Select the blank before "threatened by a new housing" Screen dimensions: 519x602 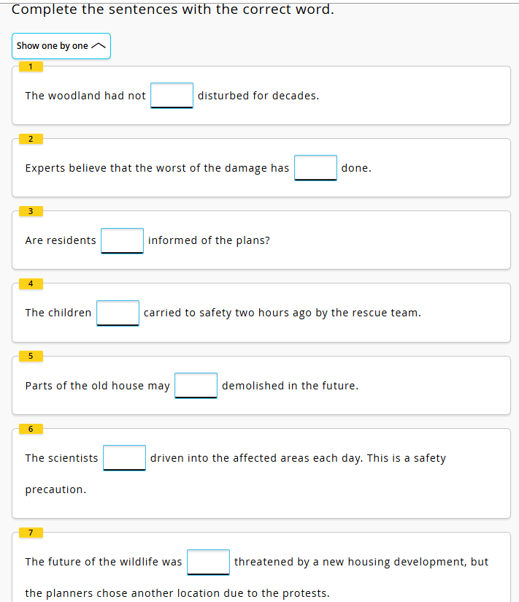(x=208, y=562)
